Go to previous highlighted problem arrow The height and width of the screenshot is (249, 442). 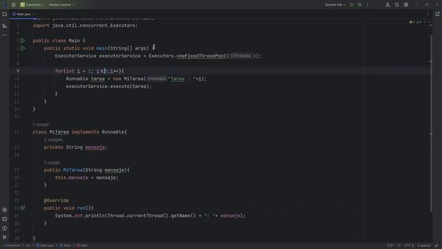pos(425,21)
